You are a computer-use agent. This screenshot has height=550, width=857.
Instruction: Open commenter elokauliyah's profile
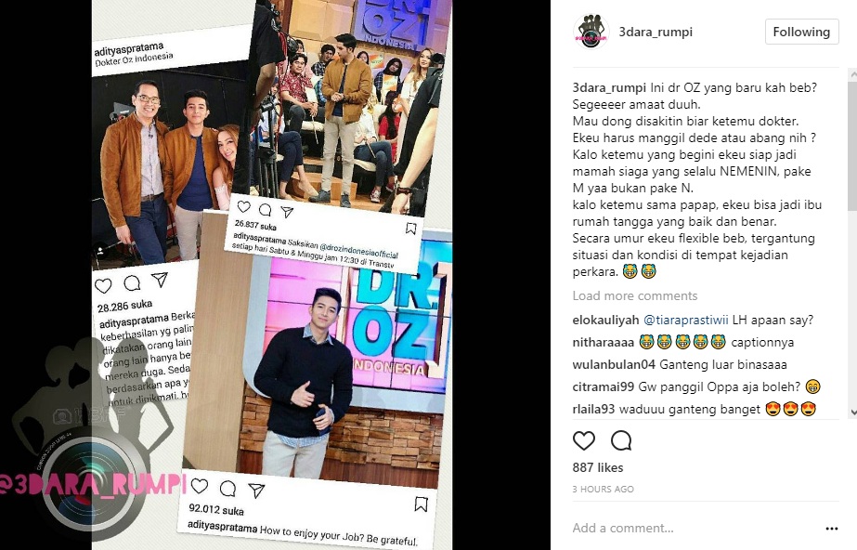click(x=605, y=320)
